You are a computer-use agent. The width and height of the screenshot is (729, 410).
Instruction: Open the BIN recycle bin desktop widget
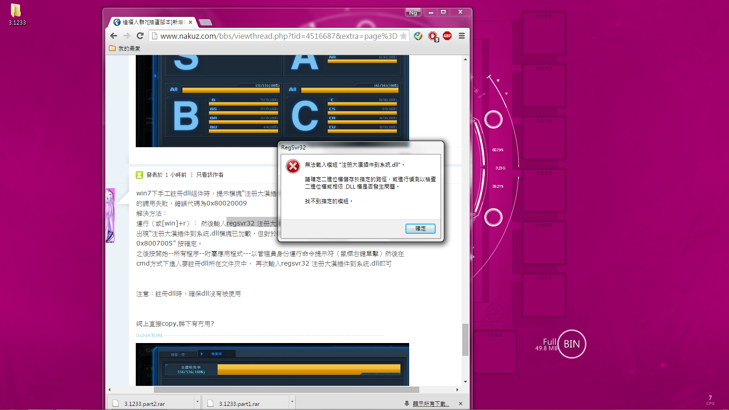(x=572, y=344)
